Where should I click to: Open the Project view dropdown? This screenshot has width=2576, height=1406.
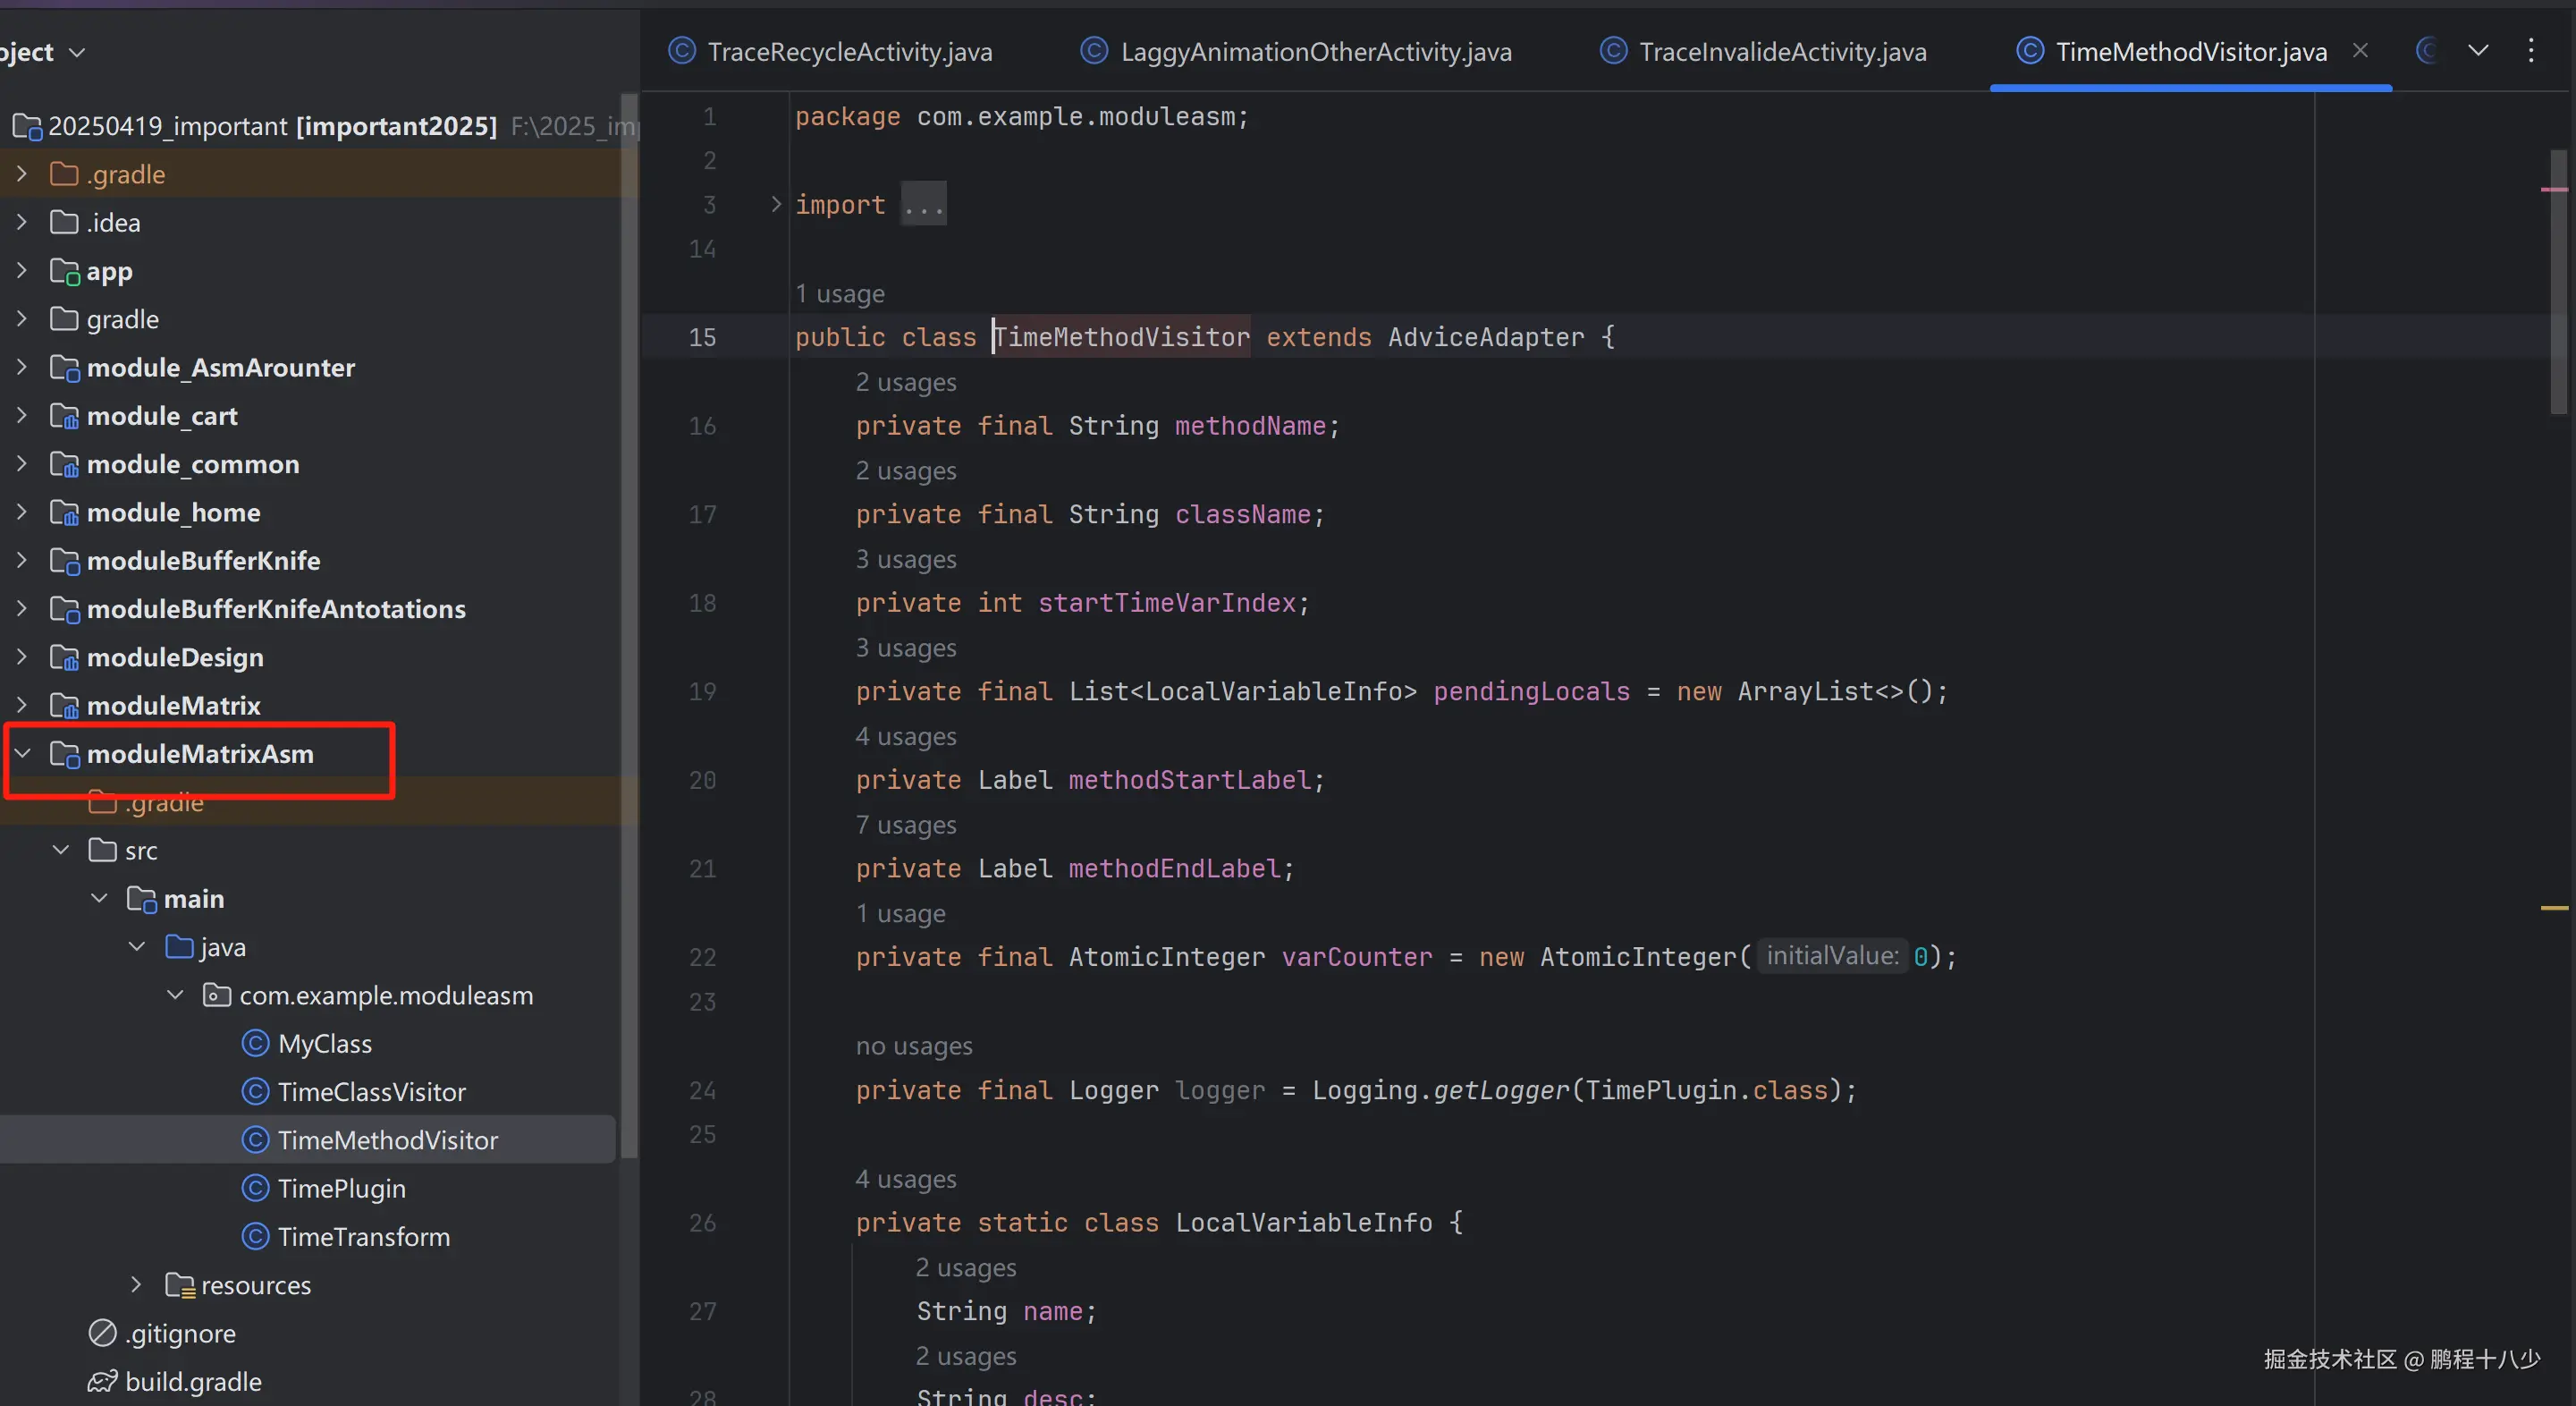pos(77,52)
